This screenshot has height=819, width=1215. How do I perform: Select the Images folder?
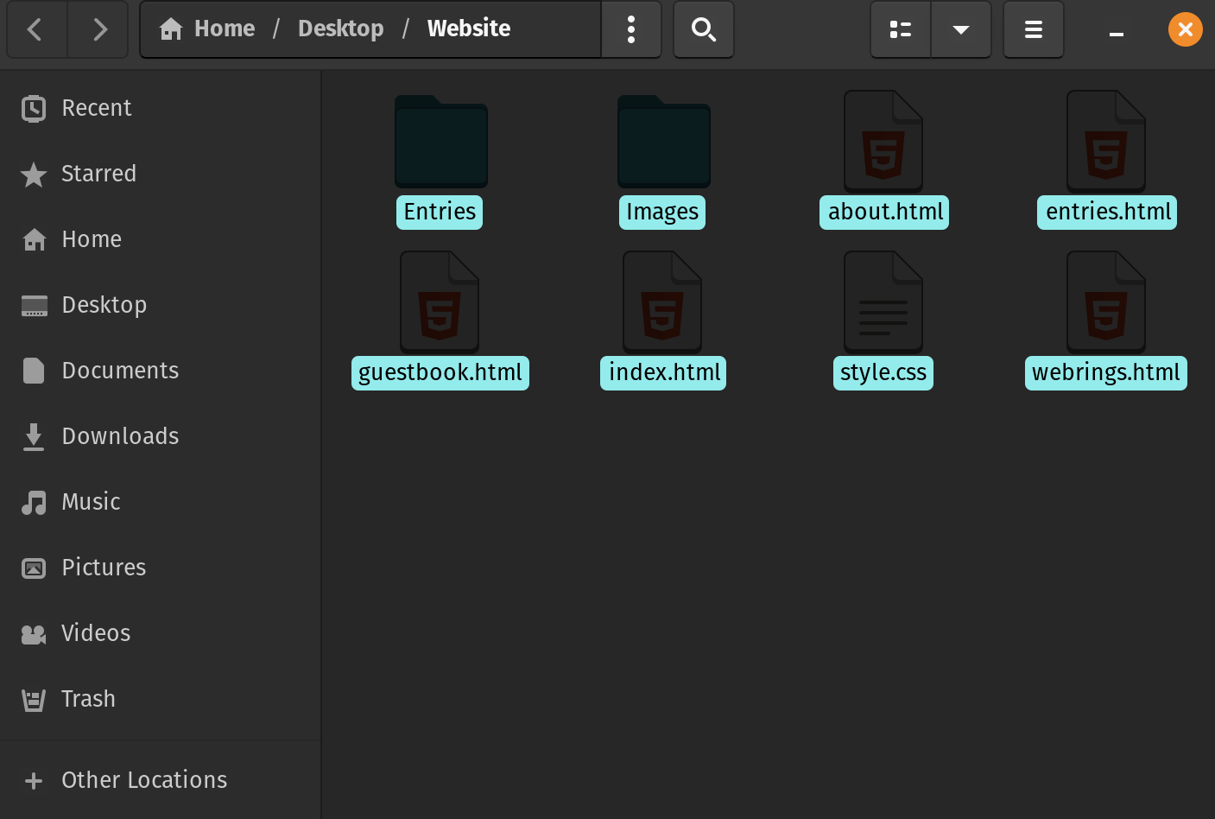pos(663,143)
